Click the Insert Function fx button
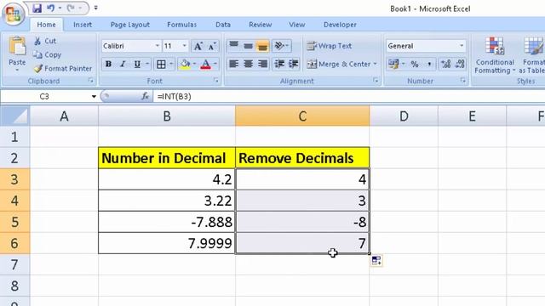The image size is (545, 306). tap(145, 96)
